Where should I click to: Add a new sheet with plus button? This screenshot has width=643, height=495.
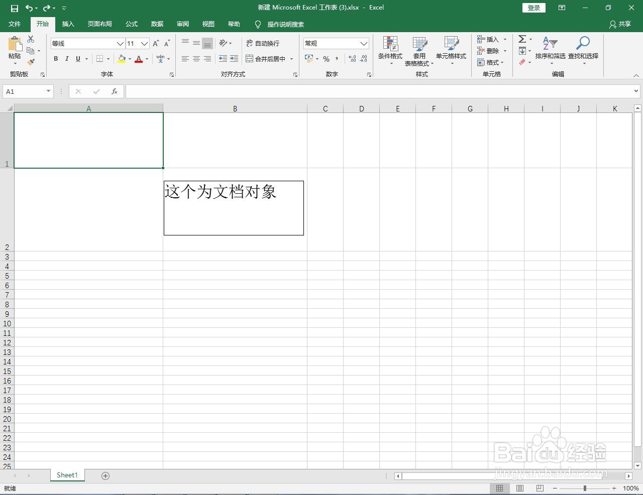[x=105, y=475]
